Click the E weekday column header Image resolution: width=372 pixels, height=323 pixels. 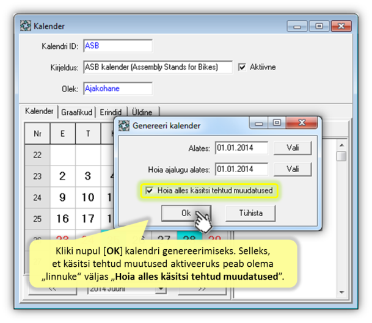click(63, 134)
